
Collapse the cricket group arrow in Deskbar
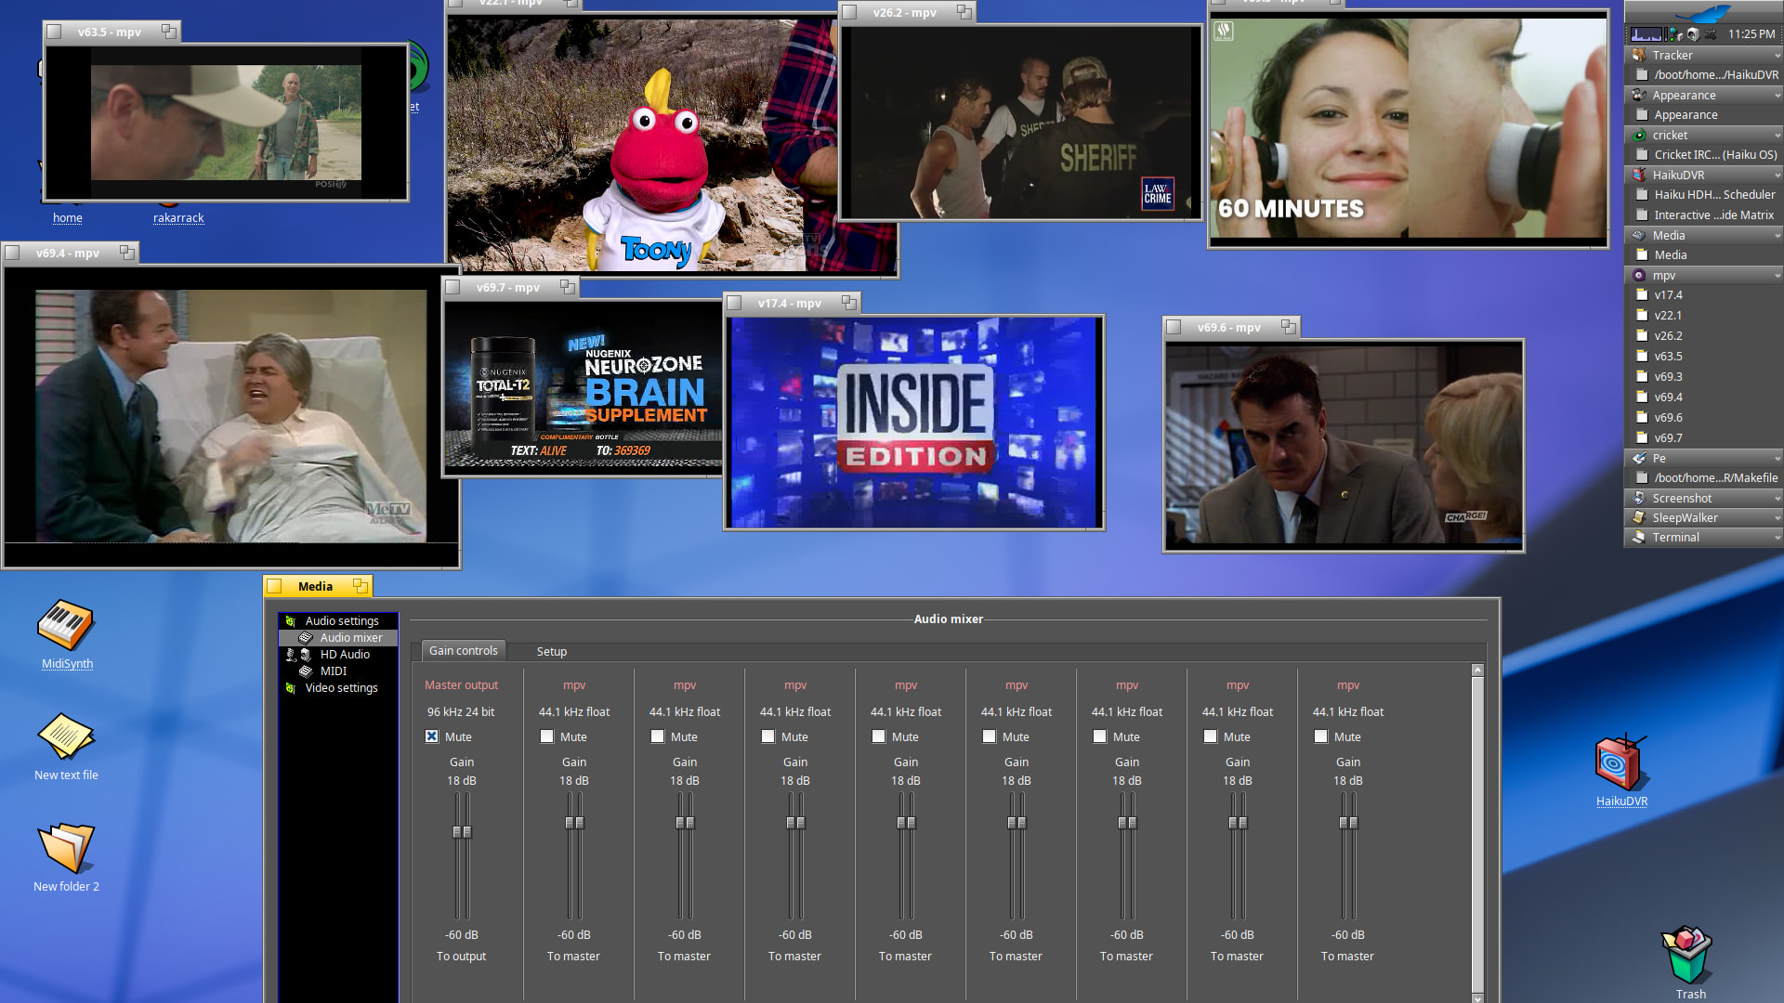[1777, 136]
